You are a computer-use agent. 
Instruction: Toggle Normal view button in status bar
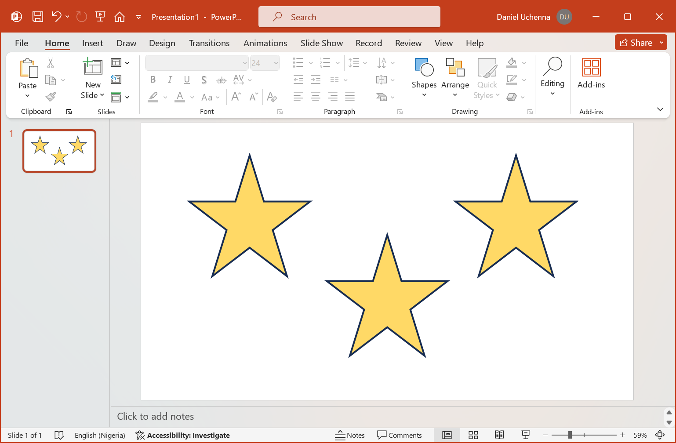tap(447, 435)
